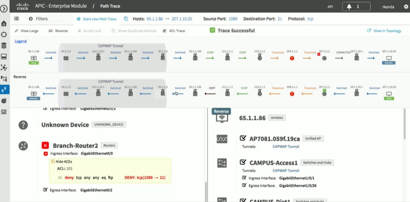Open the bottom stacked-lines sidebar icon

(4, 112)
